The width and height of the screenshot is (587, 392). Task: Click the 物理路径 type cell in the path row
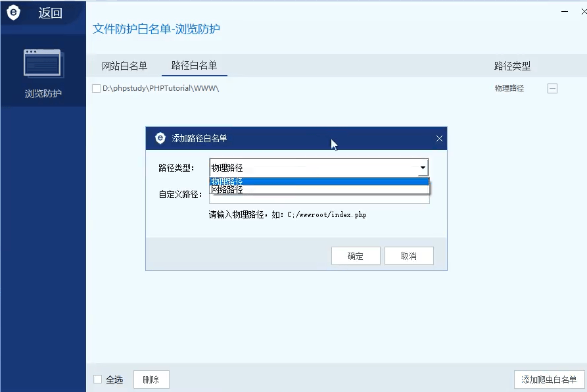pos(509,88)
